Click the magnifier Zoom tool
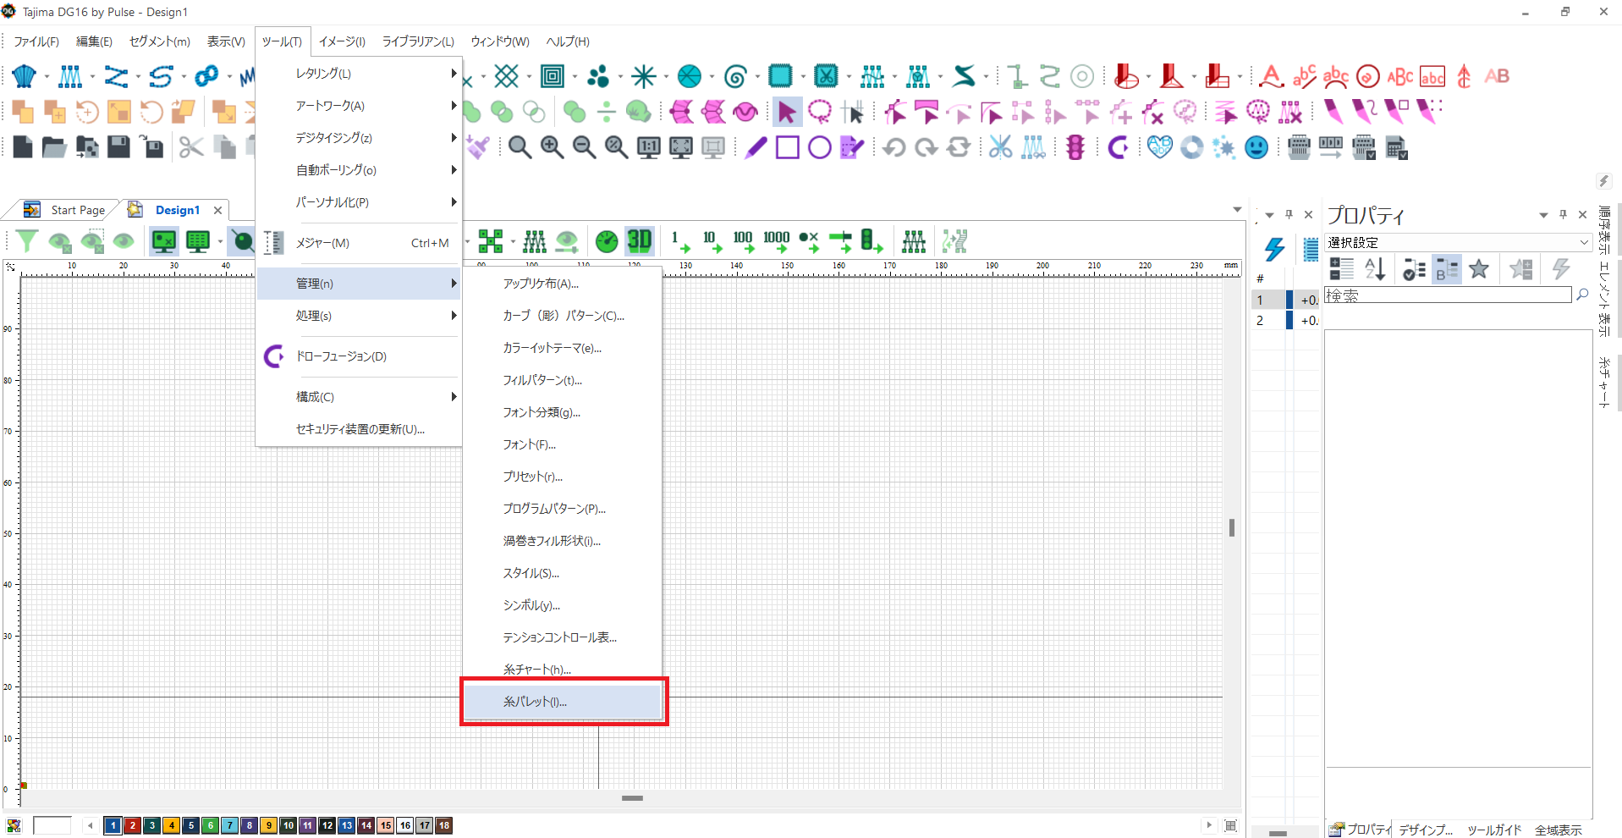Screen dimensions: 1622x838 tap(520, 147)
